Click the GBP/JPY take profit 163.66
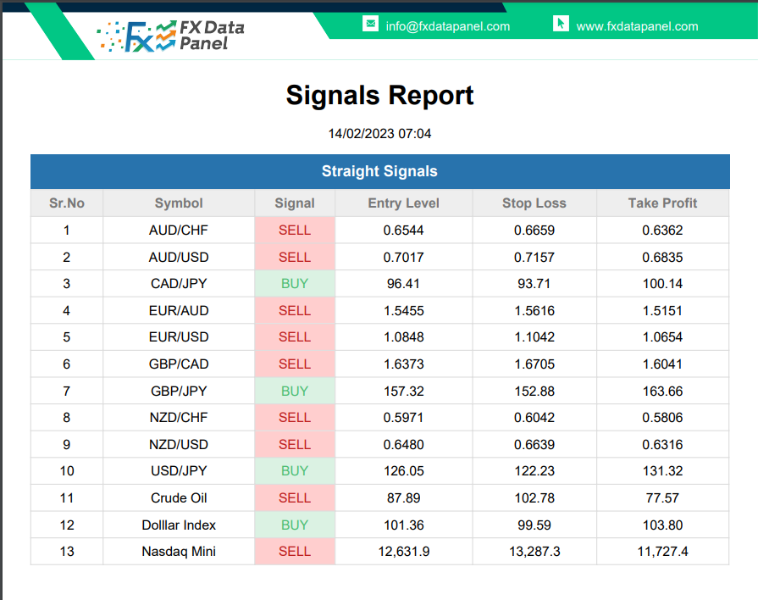The height and width of the screenshot is (600, 758). 663,391
